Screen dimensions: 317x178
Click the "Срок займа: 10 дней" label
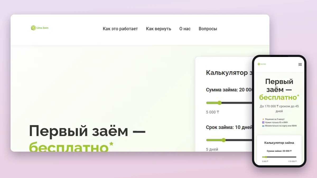pyautogui.click(x=229, y=127)
